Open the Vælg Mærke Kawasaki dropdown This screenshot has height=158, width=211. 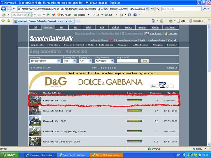pos(104,61)
